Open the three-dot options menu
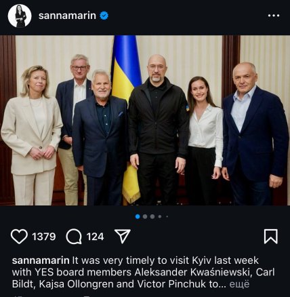290x297 pixels. (274, 16)
